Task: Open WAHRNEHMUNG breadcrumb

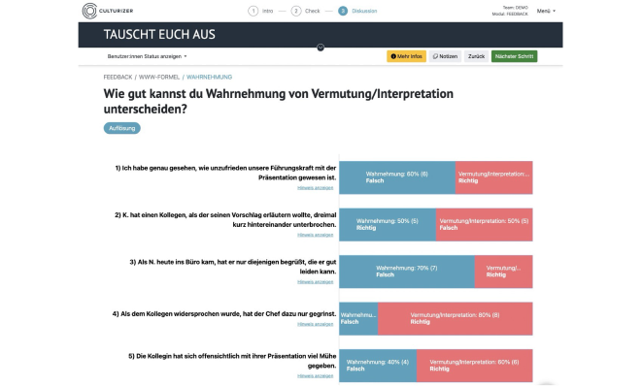Action: click(209, 77)
